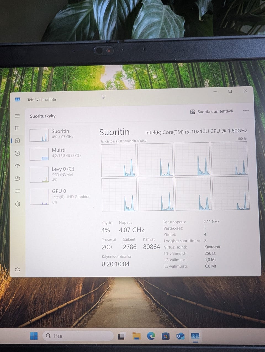265x352 pixels.
Task: Click the Task Manager title bar app icon
Action: click(x=18, y=99)
